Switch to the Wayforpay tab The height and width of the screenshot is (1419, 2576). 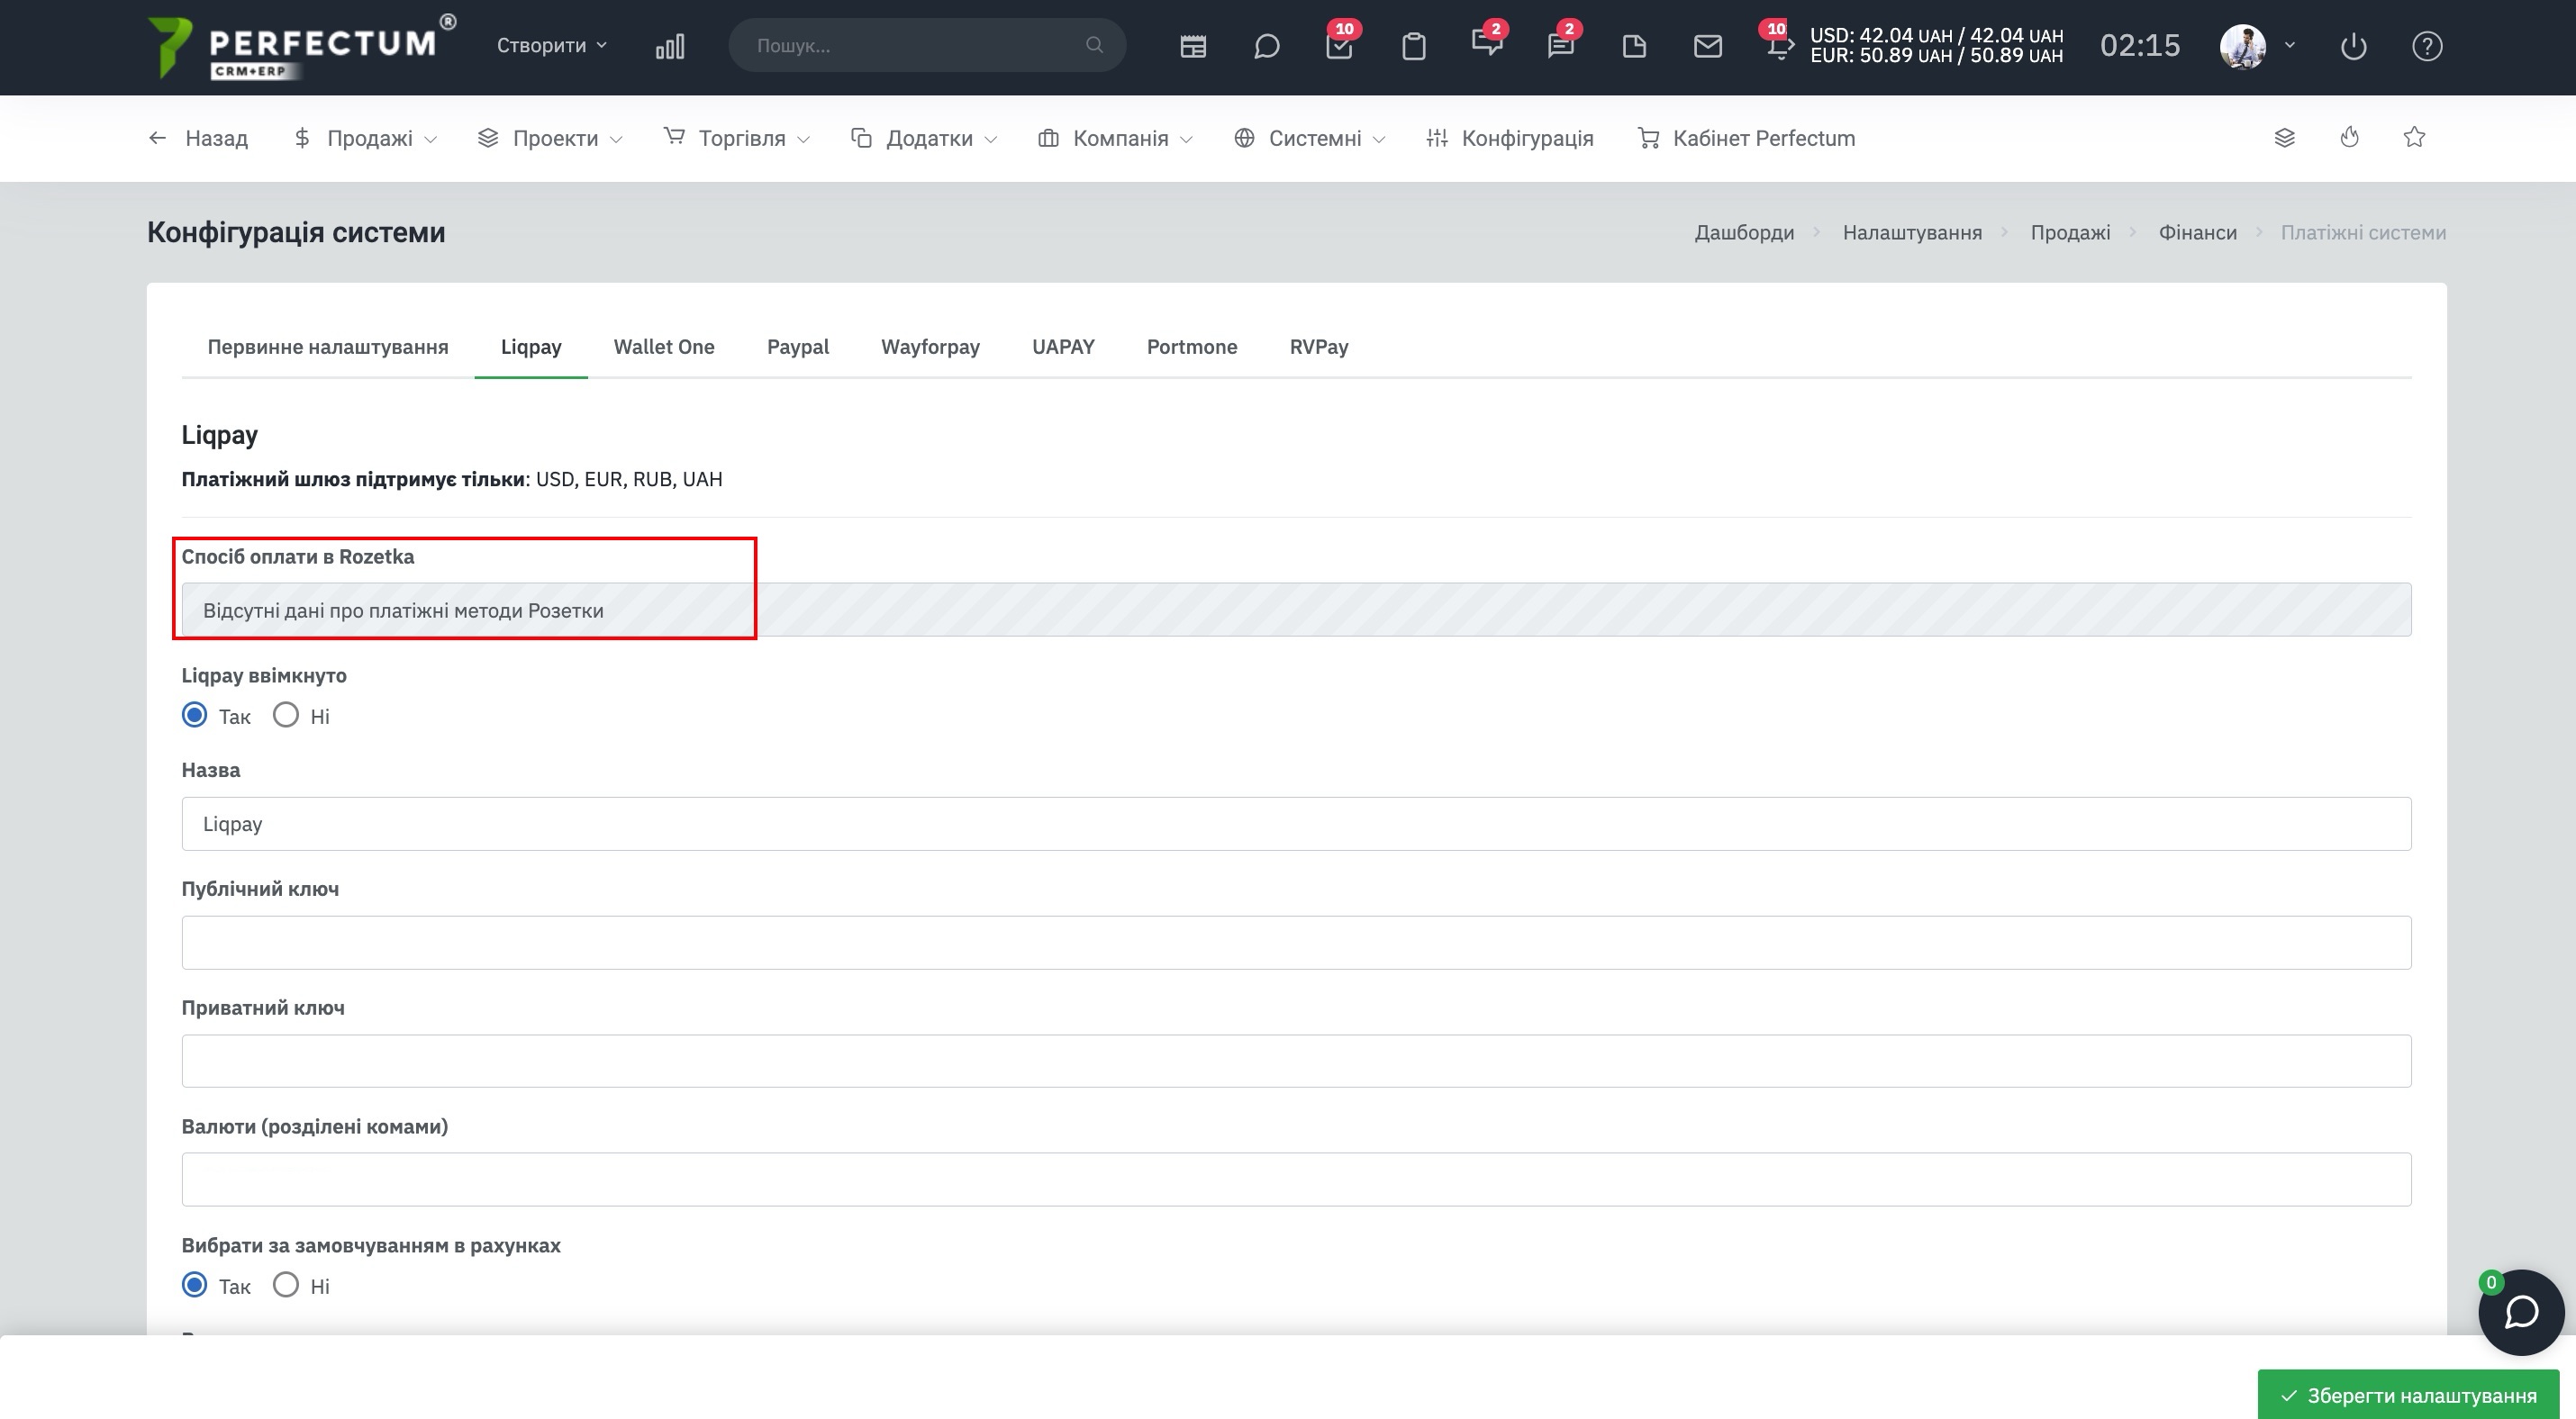(x=930, y=347)
